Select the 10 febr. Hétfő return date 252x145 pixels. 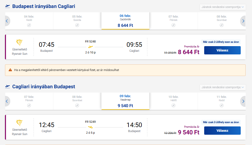[x=173, y=101]
